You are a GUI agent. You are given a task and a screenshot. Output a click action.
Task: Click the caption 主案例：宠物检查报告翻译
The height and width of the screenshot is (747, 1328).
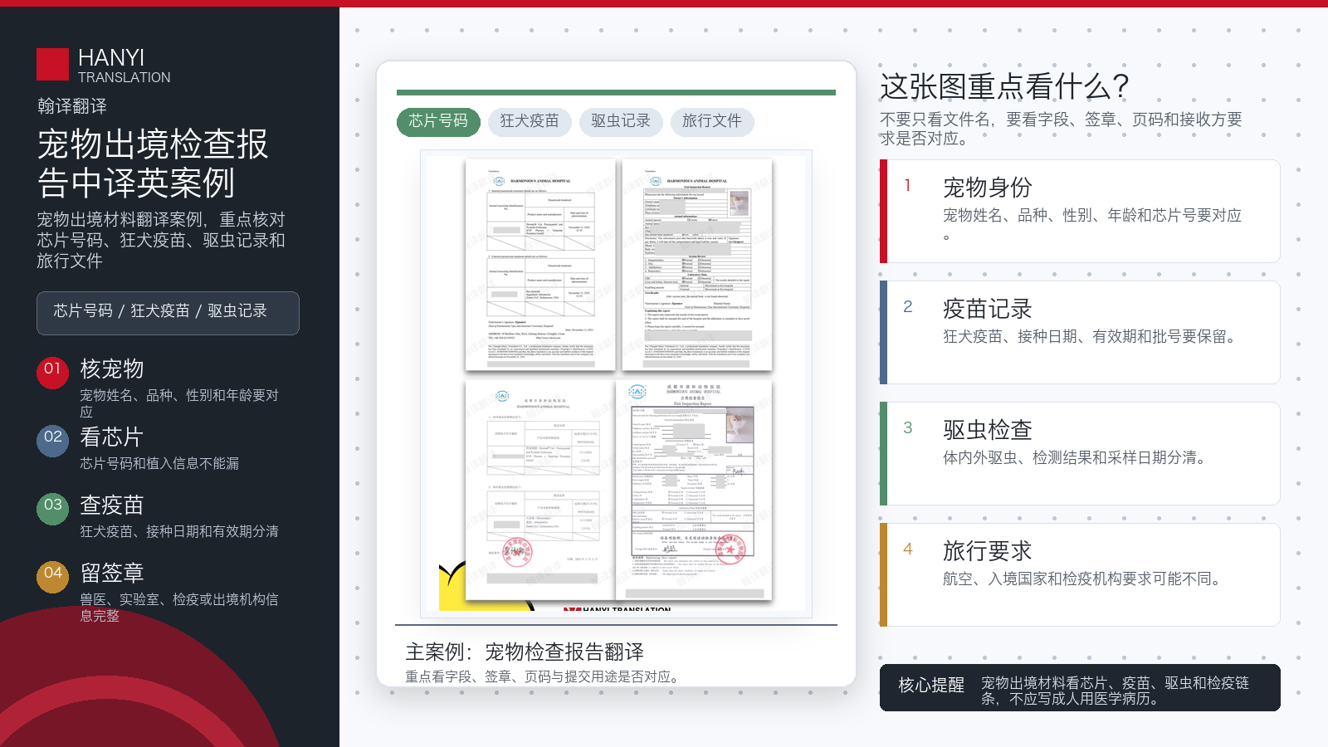pos(525,652)
